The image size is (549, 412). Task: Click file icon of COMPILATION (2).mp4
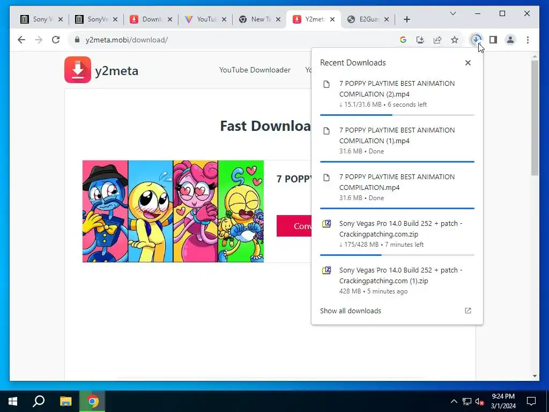click(327, 84)
